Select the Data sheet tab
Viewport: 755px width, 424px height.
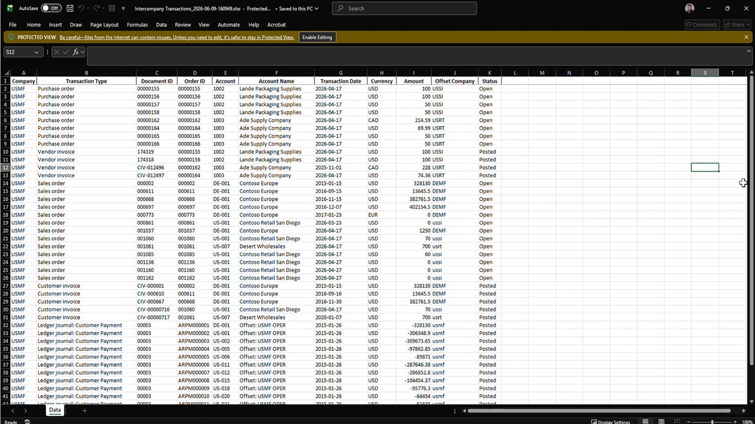55,410
